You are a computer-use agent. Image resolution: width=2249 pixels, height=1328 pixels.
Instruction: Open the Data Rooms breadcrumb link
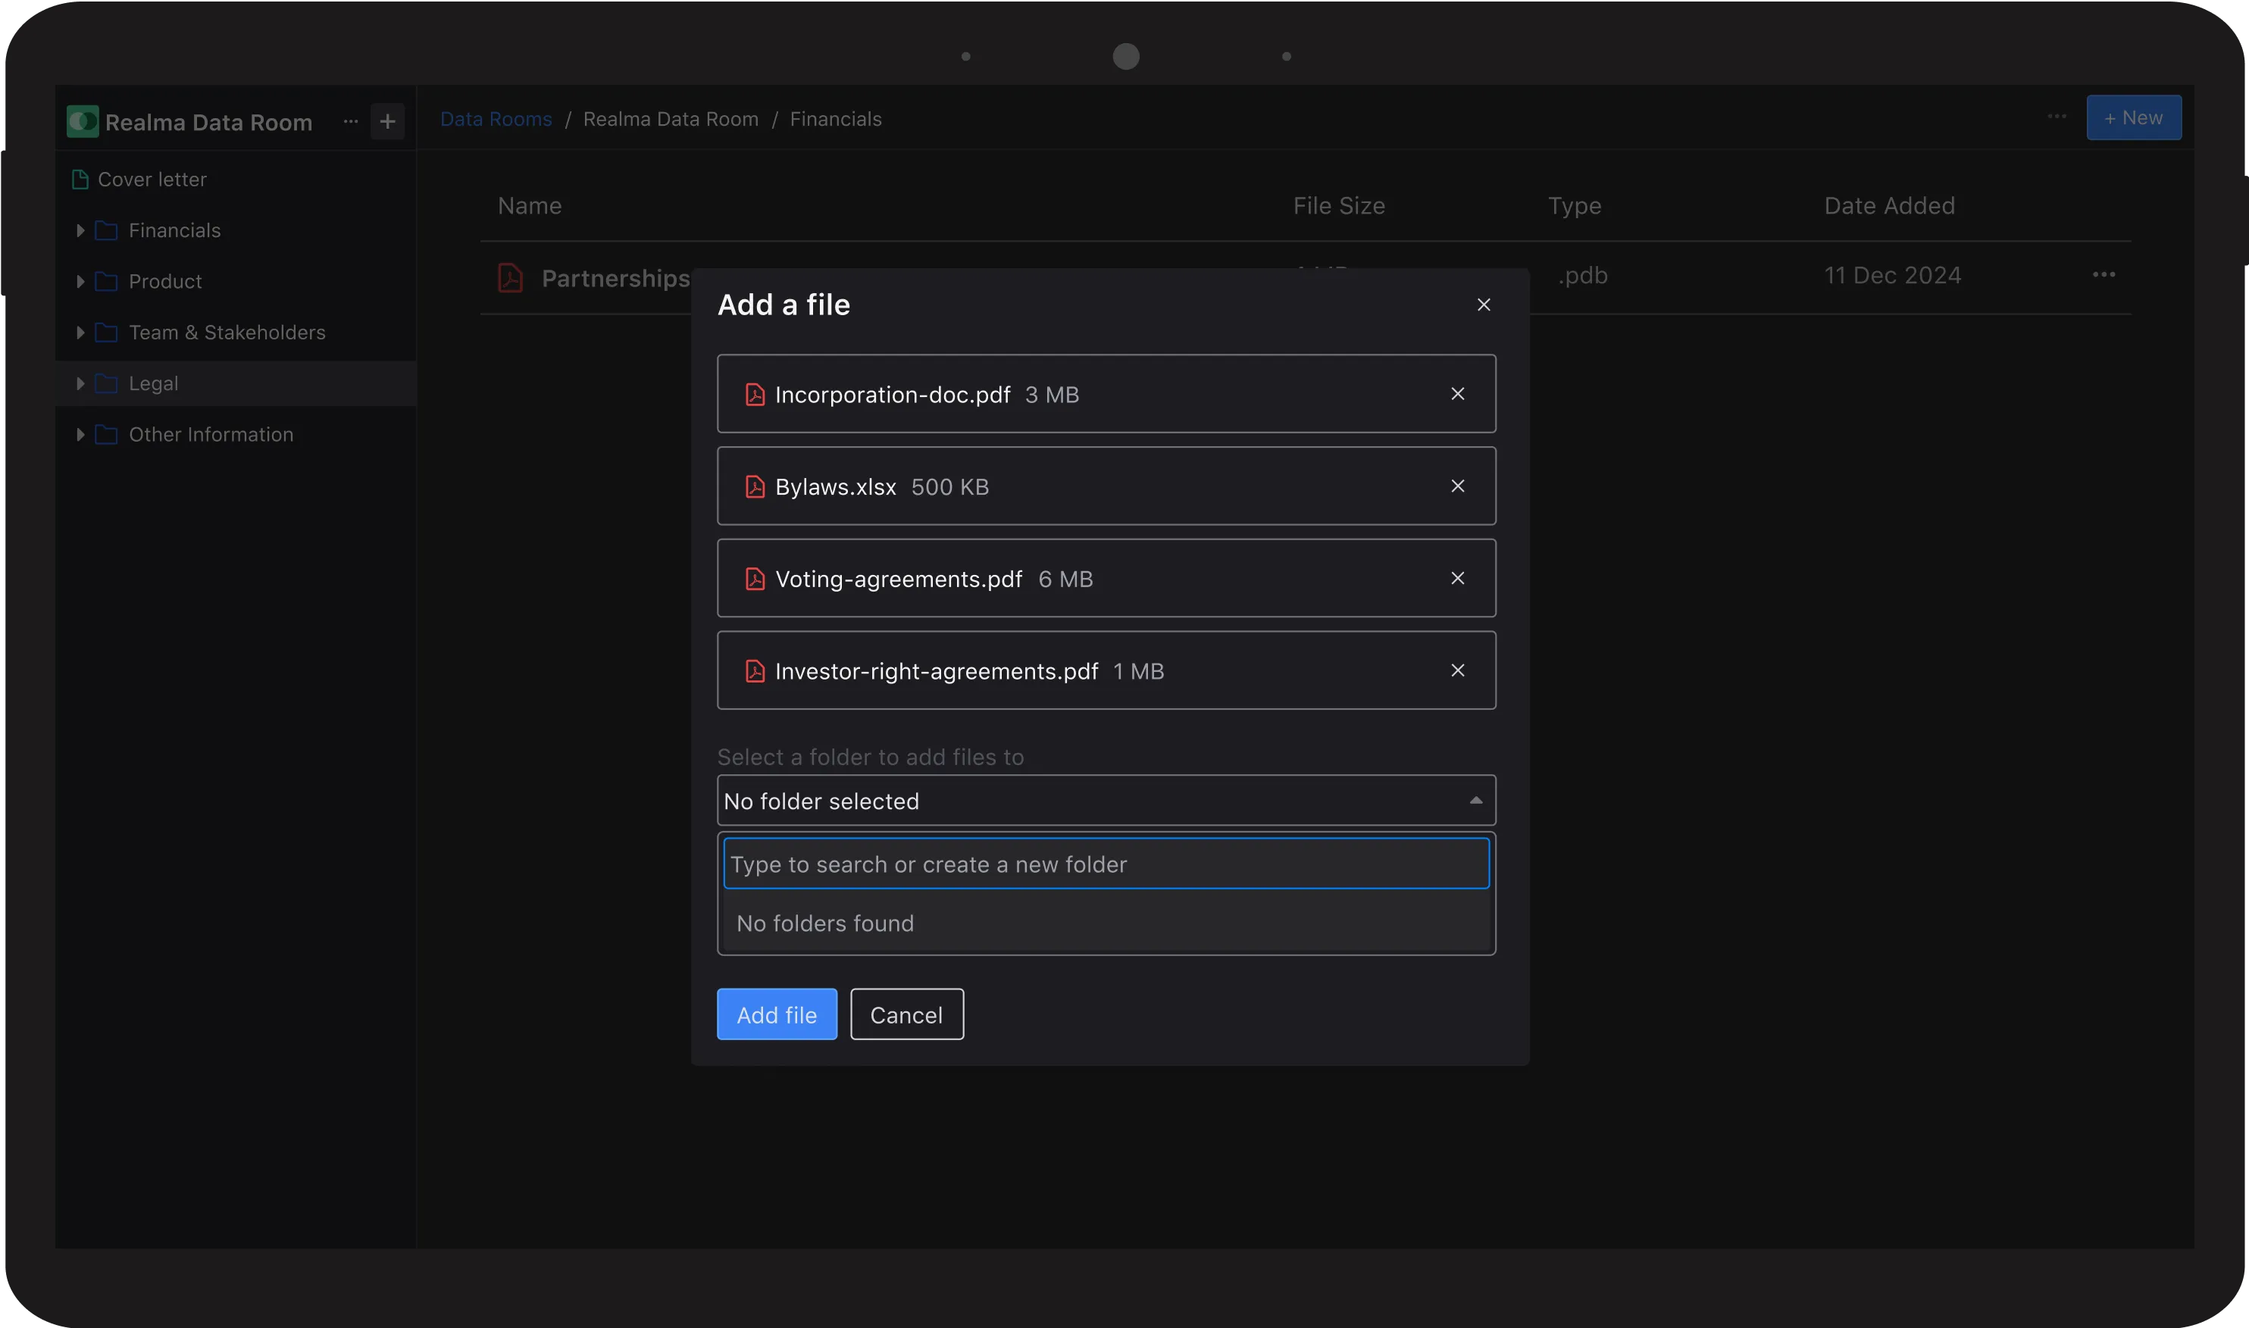coord(496,119)
